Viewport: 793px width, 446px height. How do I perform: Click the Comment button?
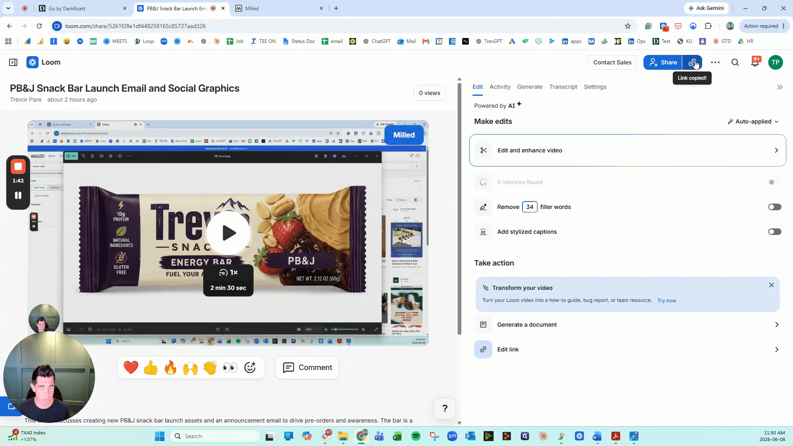(x=307, y=368)
